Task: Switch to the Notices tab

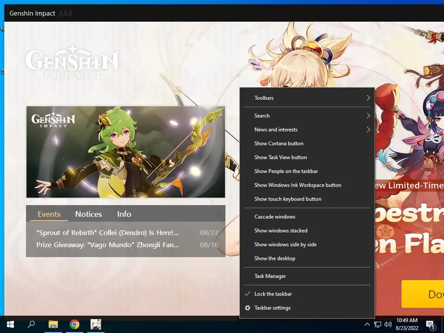Action: (x=88, y=214)
